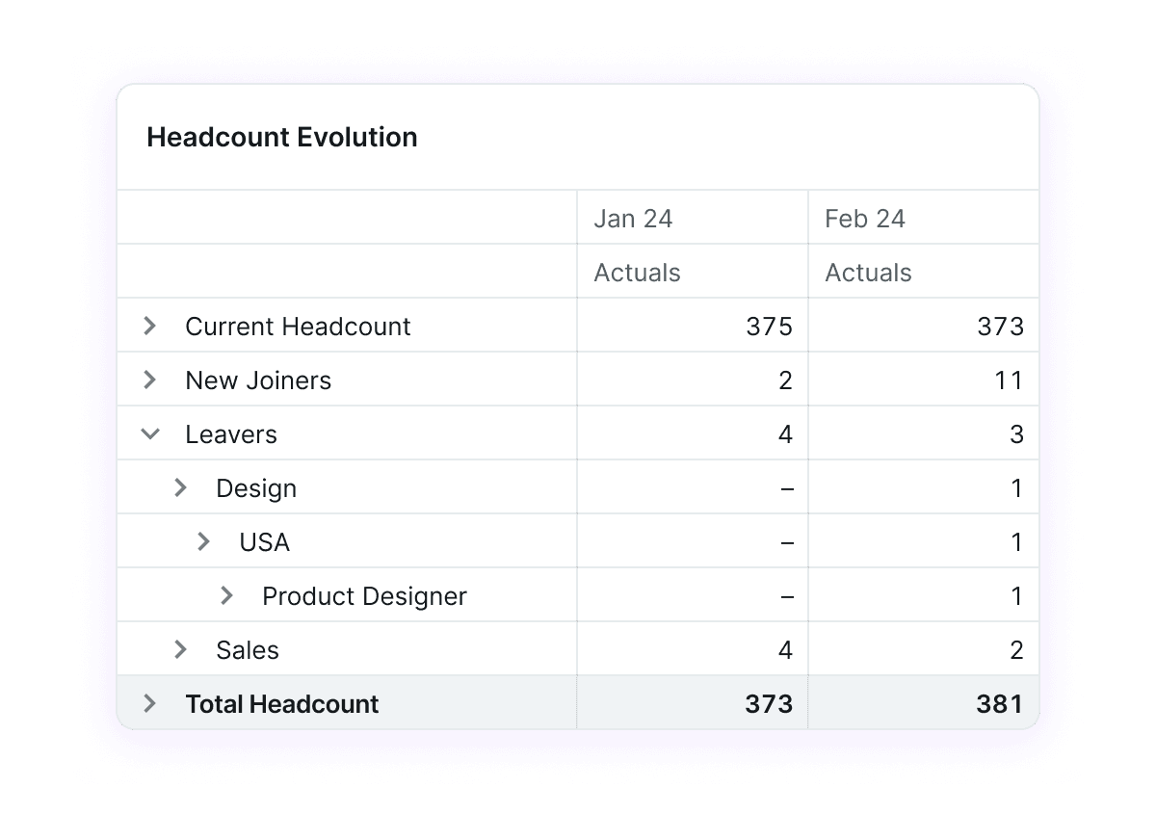Screen dimensions: 1156x813
Task: Click the Jan 24 Sales leavers value 4
Action: click(x=786, y=649)
